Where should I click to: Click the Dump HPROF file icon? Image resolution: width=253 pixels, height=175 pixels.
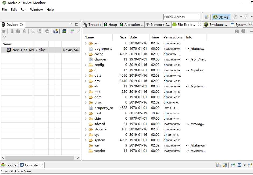(18, 31)
